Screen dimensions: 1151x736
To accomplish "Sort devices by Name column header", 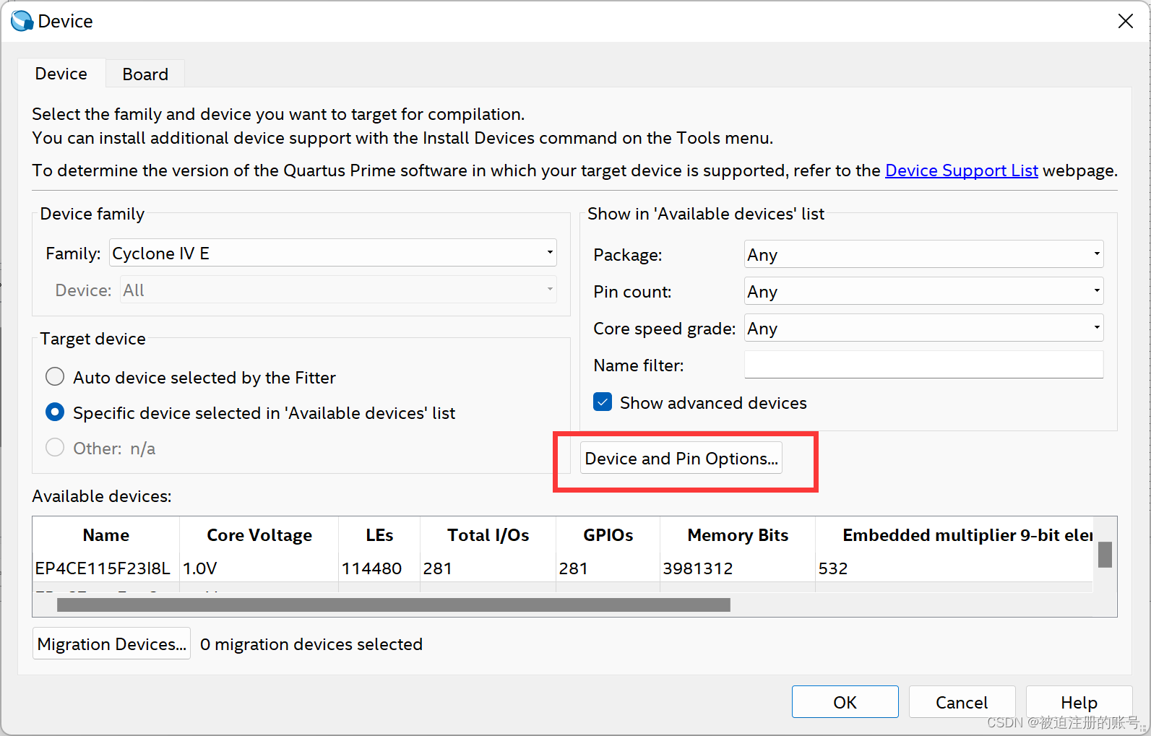I will (106, 535).
